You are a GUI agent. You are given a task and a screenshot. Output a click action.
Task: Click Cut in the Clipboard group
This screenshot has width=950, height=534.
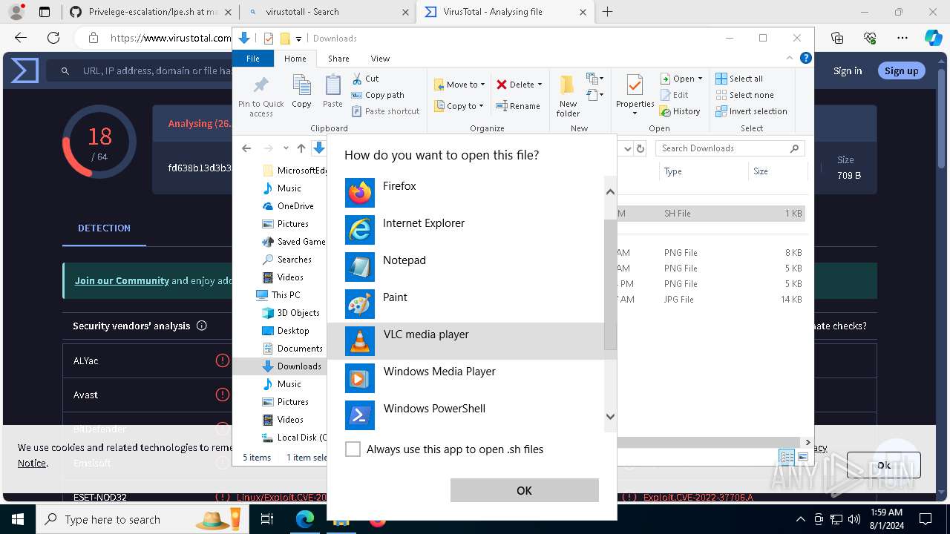[x=365, y=79]
